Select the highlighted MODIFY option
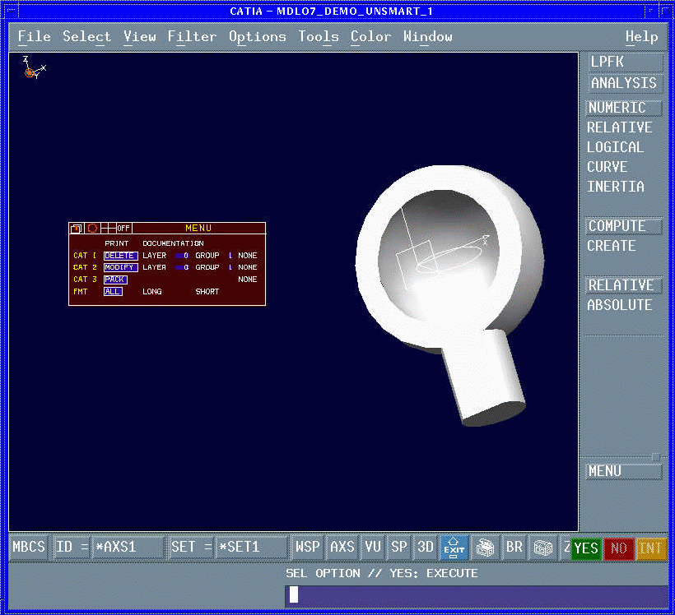675x615 pixels. pyautogui.click(x=120, y=267)
